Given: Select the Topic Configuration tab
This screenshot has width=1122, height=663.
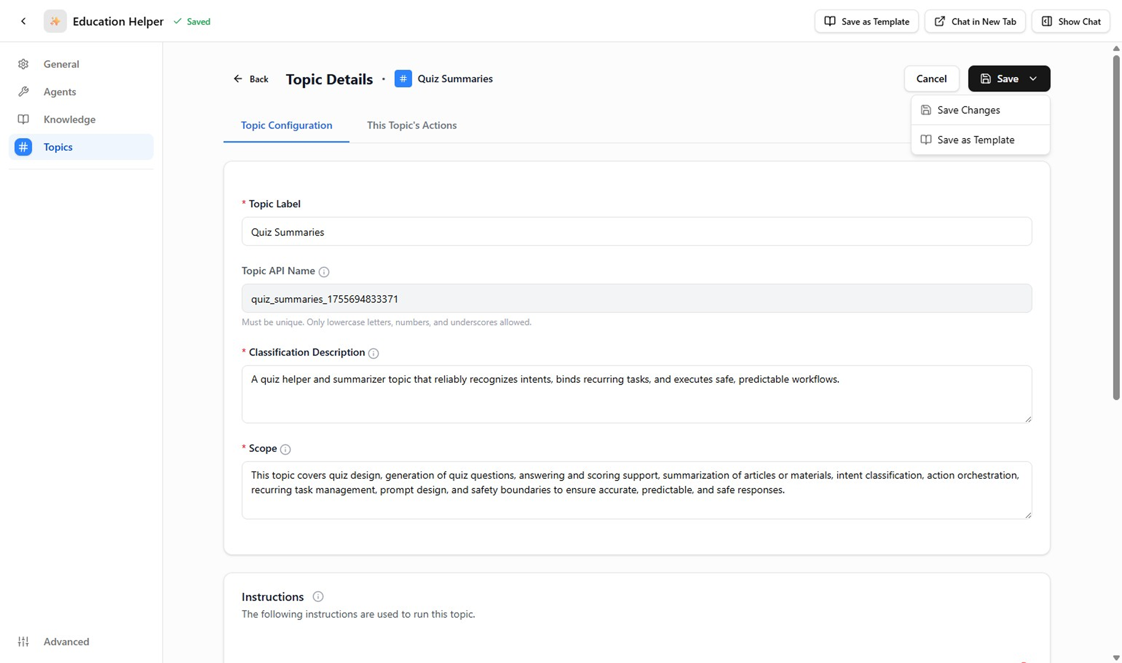Looking at the screenshot, I should 286,126.
